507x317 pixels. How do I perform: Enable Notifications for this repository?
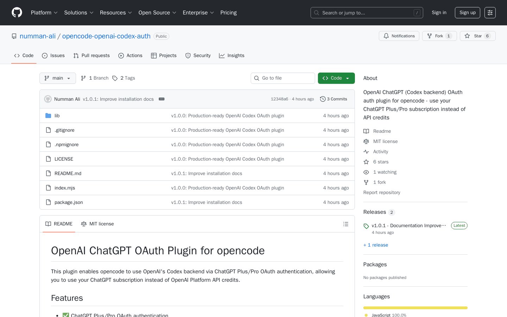pyautogui.click(x=399, y=36)
